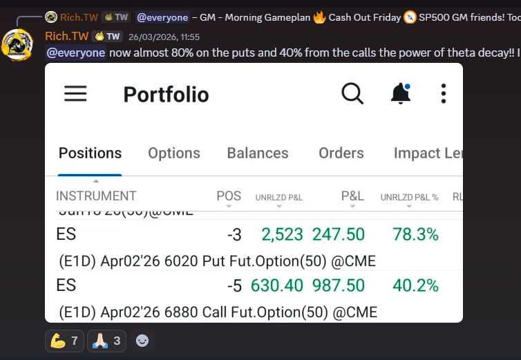Switch to the Options tab
Image resolution: width=521 pixels, height=360 pixels.
[174, 153]
